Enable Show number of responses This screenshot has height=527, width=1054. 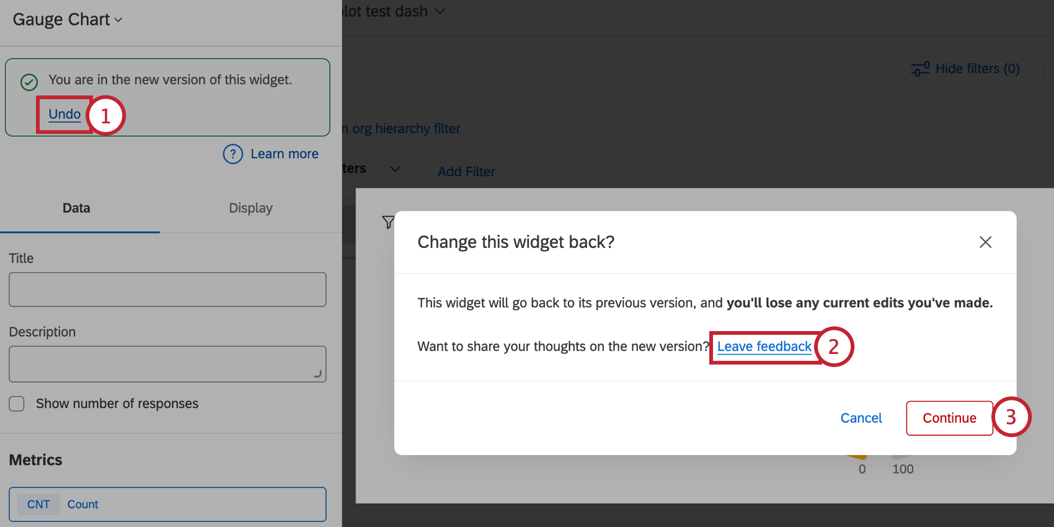pyautogui.click(x=17, y=404)
